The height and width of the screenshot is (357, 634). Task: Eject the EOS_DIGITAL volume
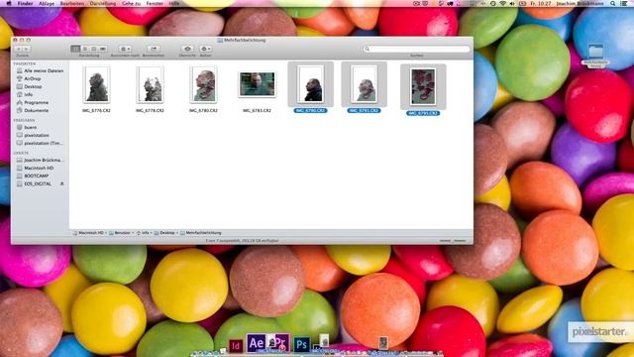(61, 183)
